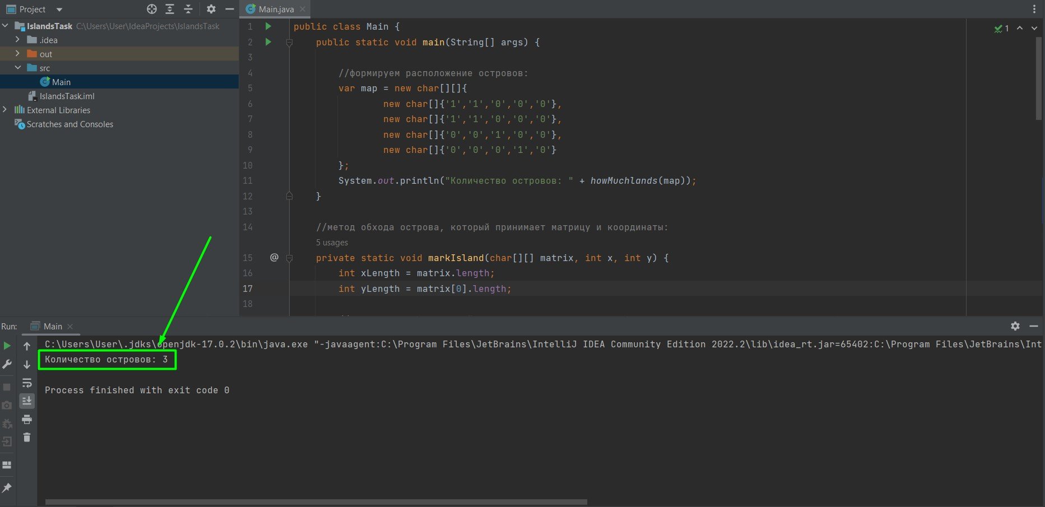Screen dimensions: 1045x507
Task: Expand the .idea folder
Action: pyautogui.click(x=17, y=40)
